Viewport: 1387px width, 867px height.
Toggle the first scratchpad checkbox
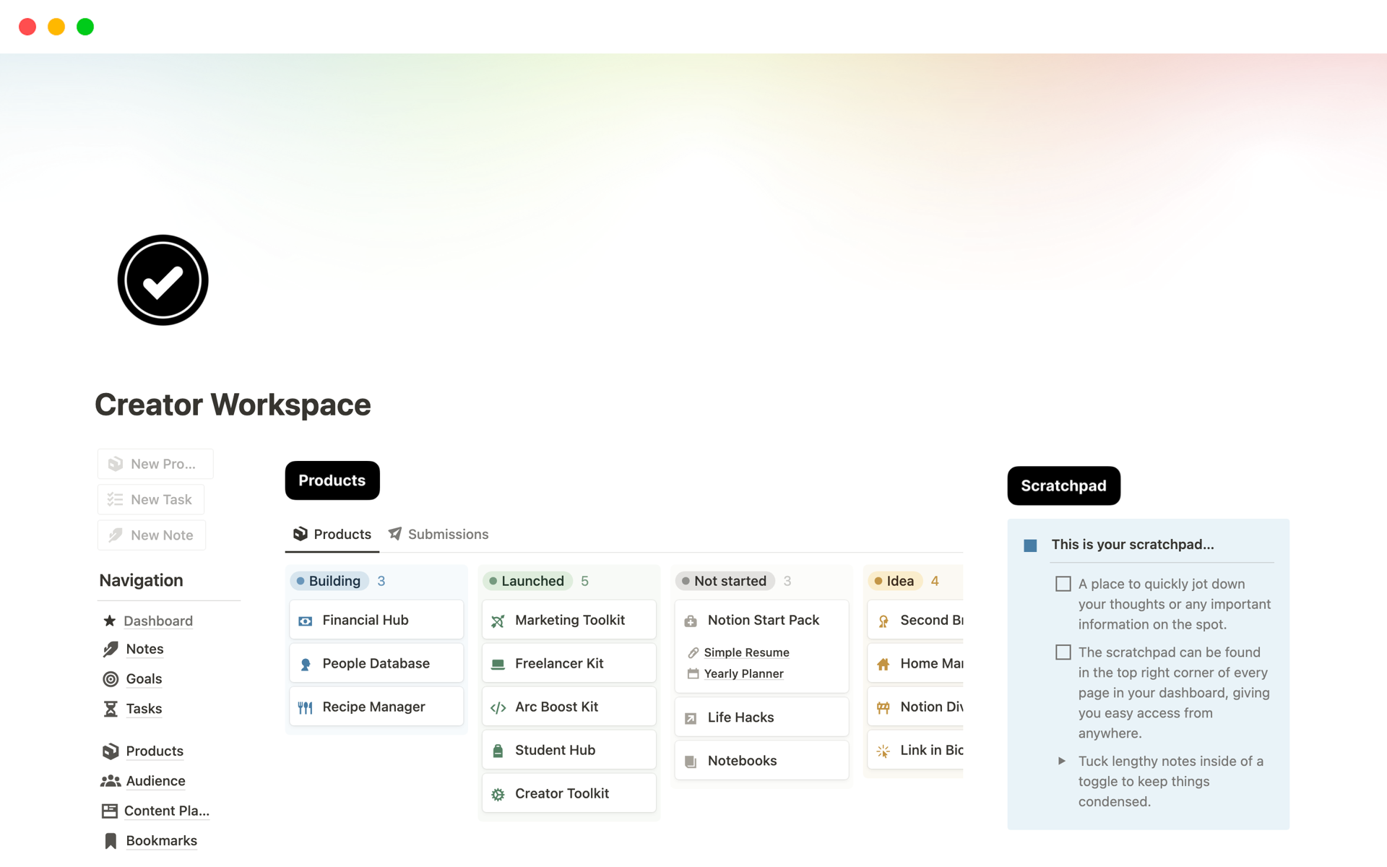tap(1063, 582)
